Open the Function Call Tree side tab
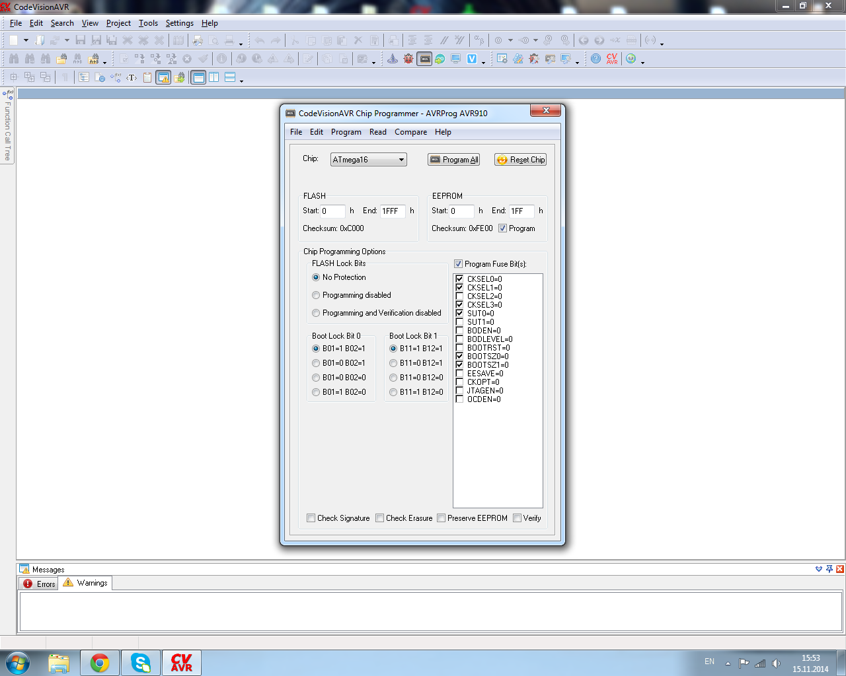Screen dimensions: 846x676 coord(7,125)
